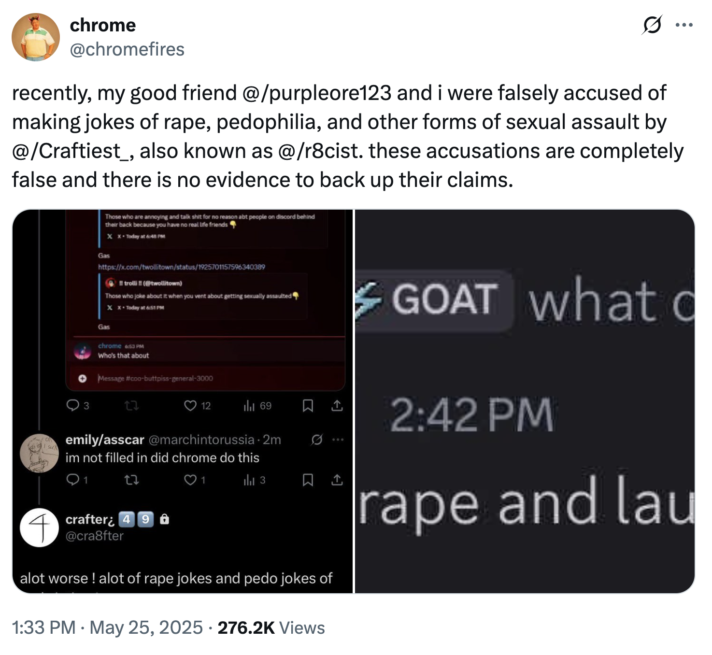The width and height of the screenshot is (712, 655).
Task: Open the right GOAT screenshot image
Action: [x=525, y=401]
